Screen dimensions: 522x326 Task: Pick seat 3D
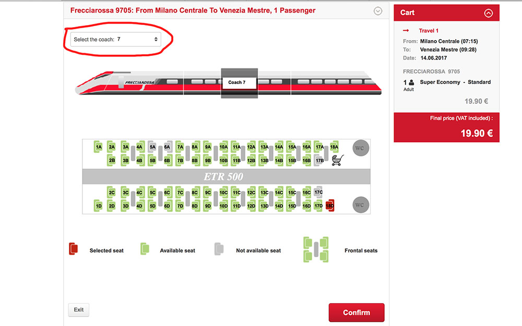[x=125, y=206]
